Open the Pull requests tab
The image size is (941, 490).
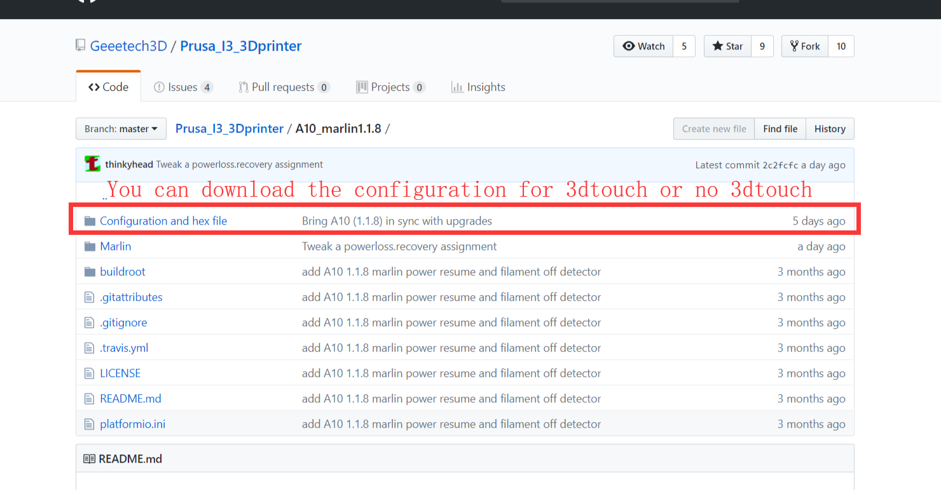283,87
